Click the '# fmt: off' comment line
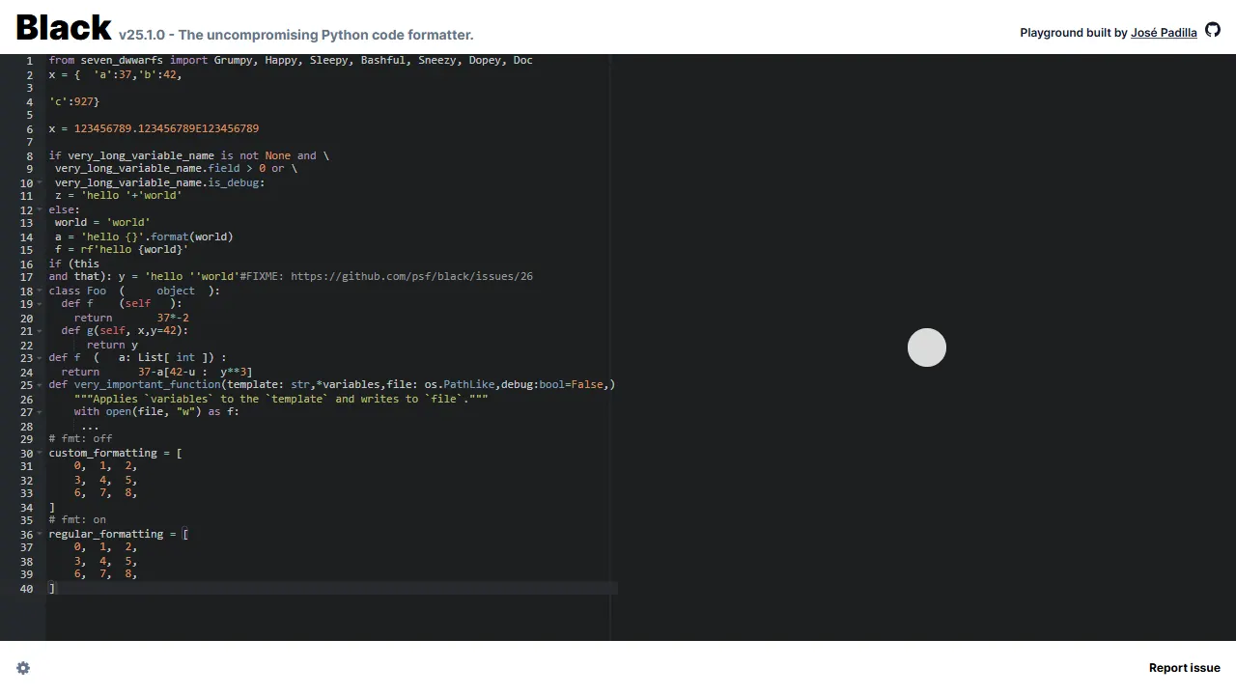1236x695 pixels. 81,439
